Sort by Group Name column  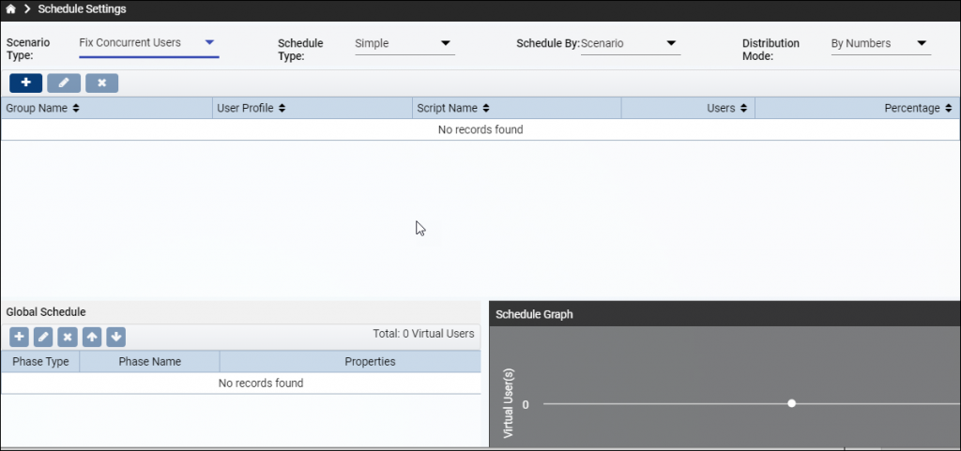coord(42,109)
